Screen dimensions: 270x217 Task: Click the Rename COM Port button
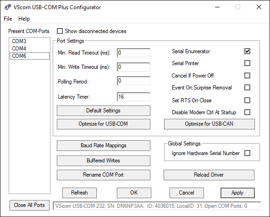(104, 175)
